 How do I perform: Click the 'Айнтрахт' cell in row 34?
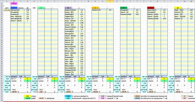pos(14,10)
